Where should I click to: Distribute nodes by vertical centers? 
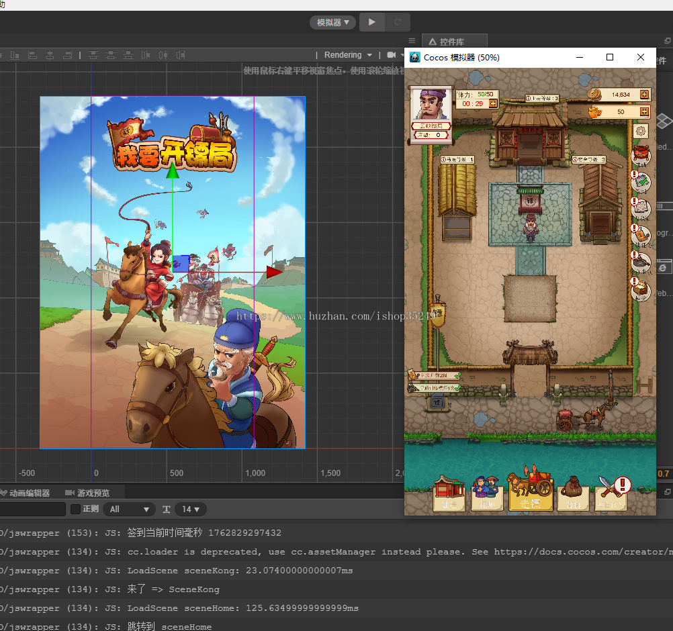[x=111, y=55]
